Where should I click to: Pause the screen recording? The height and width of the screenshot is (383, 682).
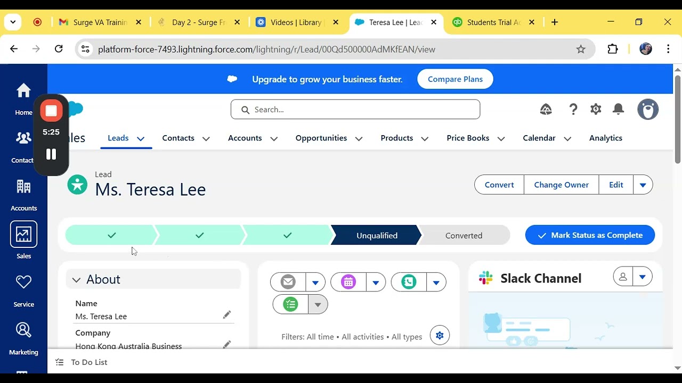(51, 154)
